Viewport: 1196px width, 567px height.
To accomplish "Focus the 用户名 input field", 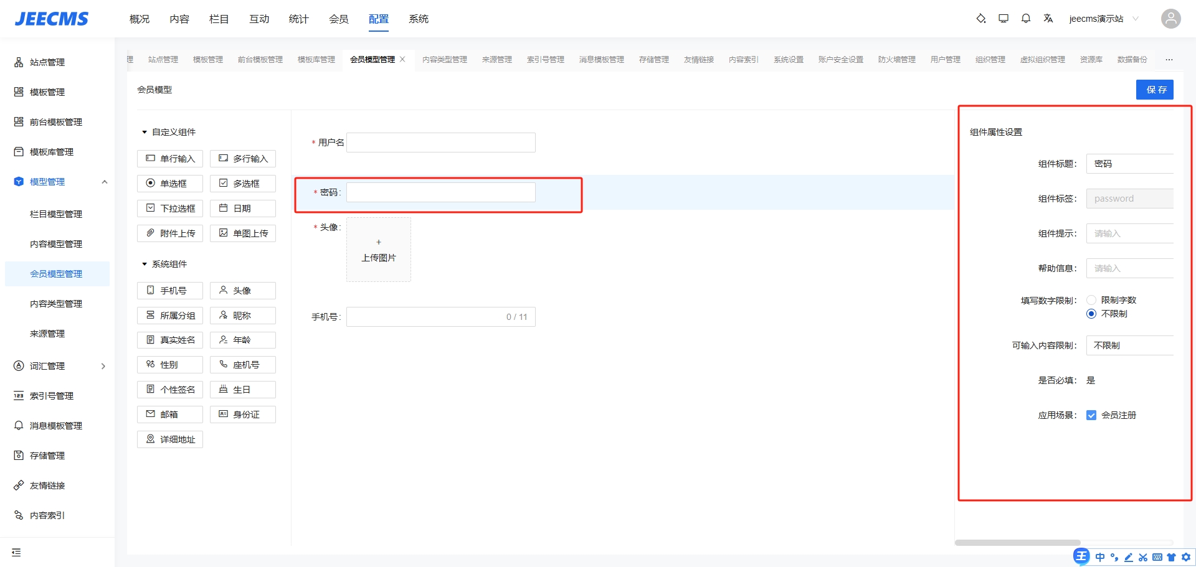I will tap(441, 143).
